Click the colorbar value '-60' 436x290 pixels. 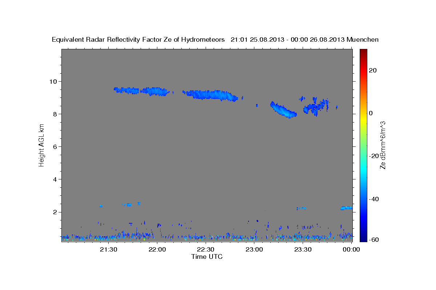374,240
